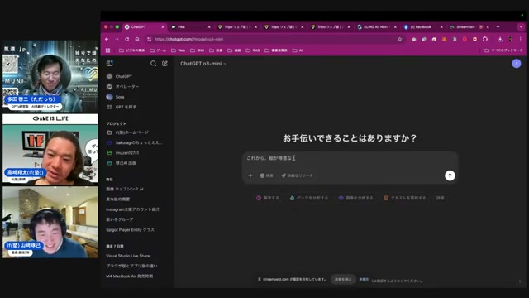The image size is (529, 298).
Task: Switch to the Facebook browser tab
Action: point(423,27)
